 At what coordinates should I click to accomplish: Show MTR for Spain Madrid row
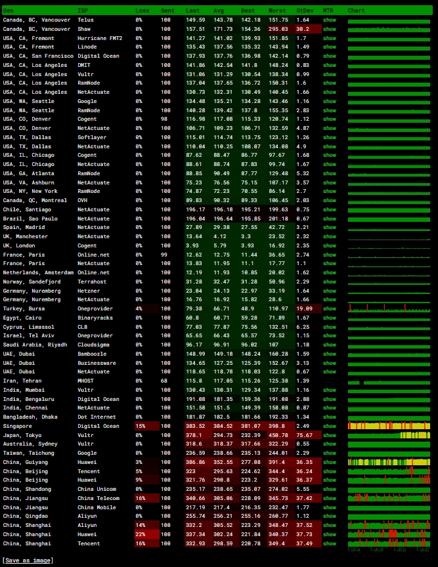tap(330, 227)
